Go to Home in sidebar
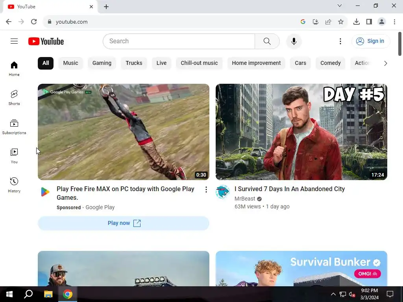 coord(14,69)
